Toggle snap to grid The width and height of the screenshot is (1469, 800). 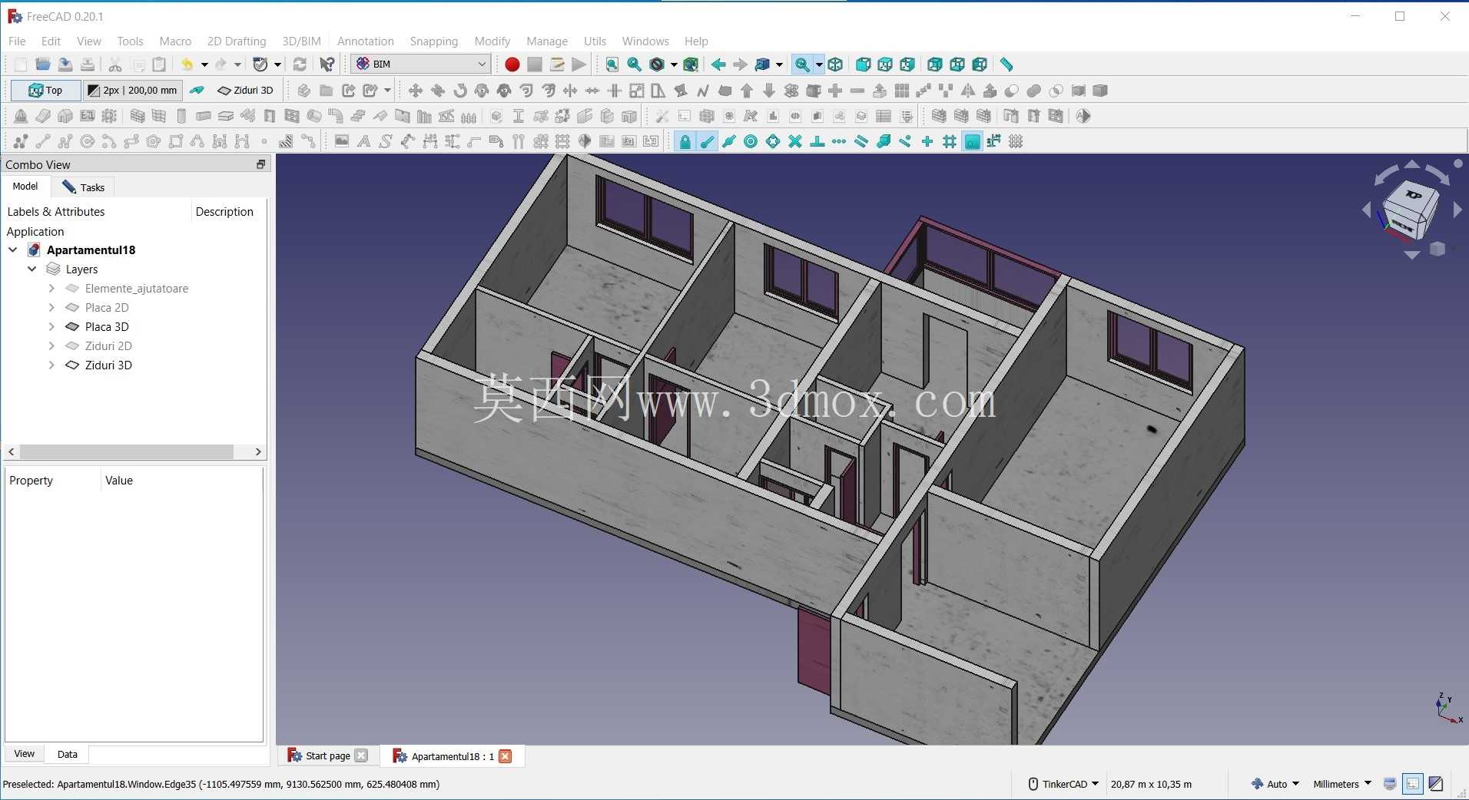click(x=950, y=141)
